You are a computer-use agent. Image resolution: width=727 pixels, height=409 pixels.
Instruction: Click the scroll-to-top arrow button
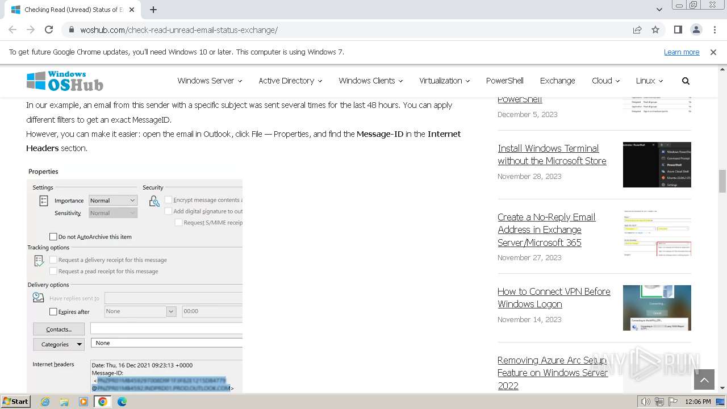point(704,380)
